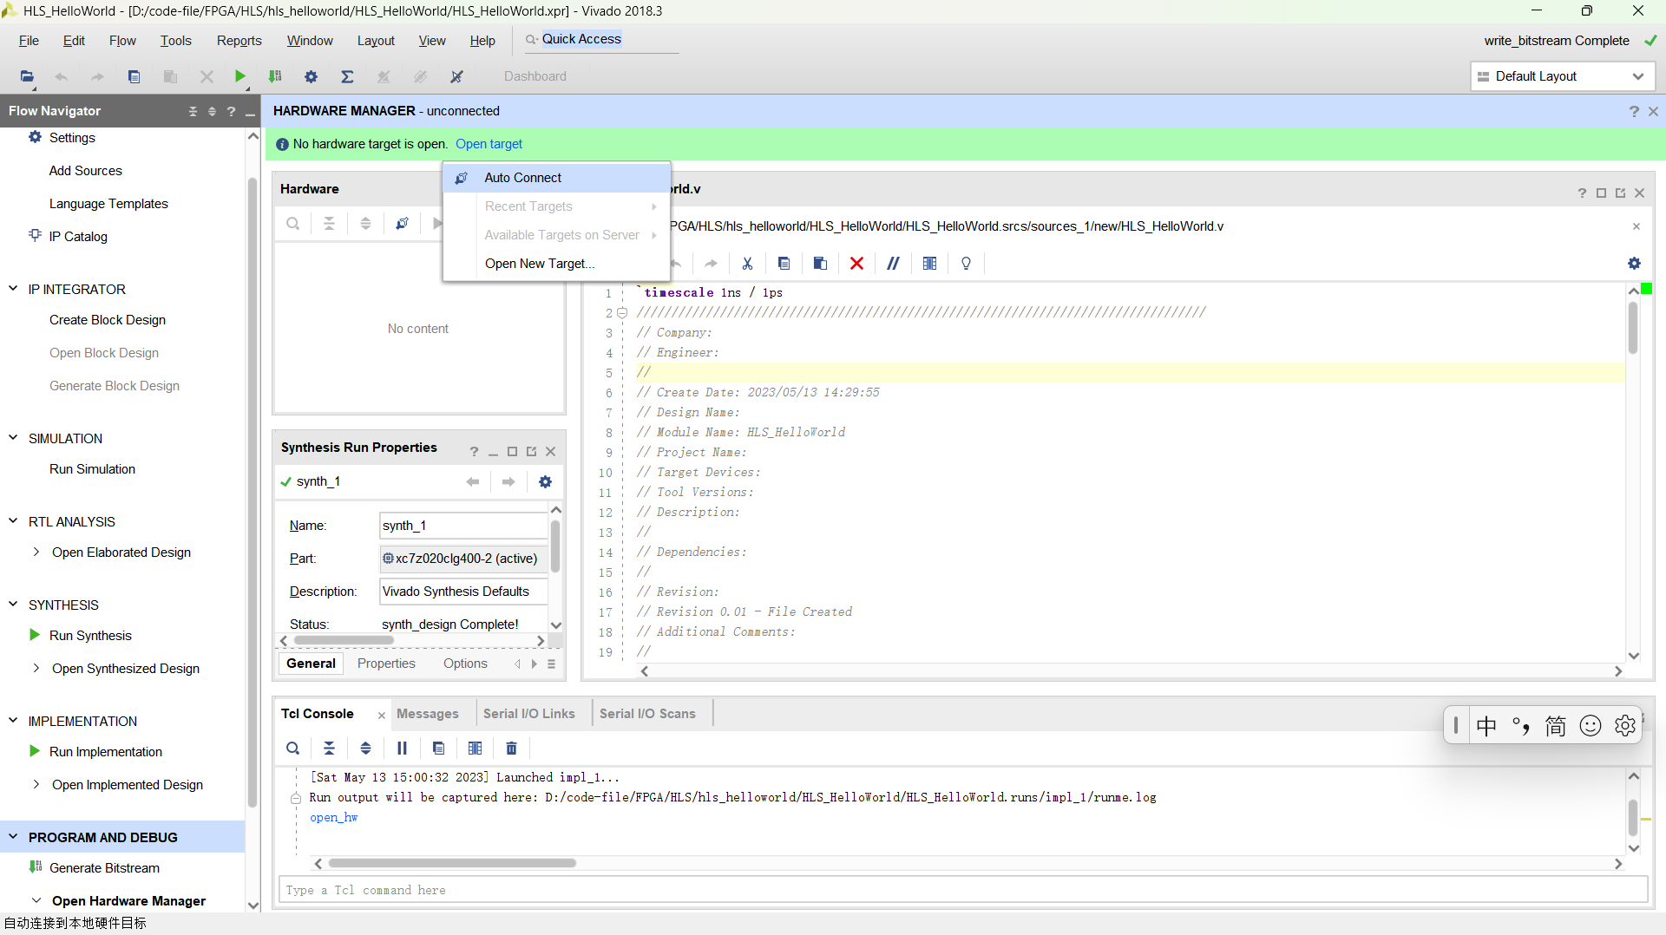Switch to the Messages tab

coord(428,714)
